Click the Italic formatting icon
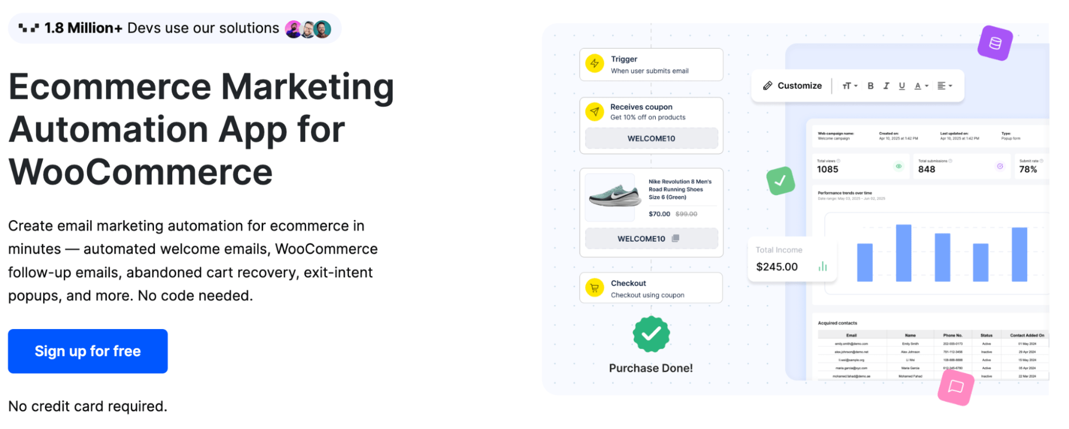 tap(886, 86)
